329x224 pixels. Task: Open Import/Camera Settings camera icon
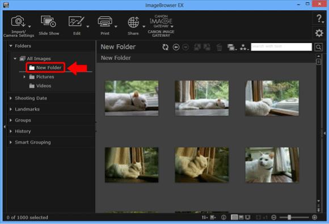[x=18, y=21]
